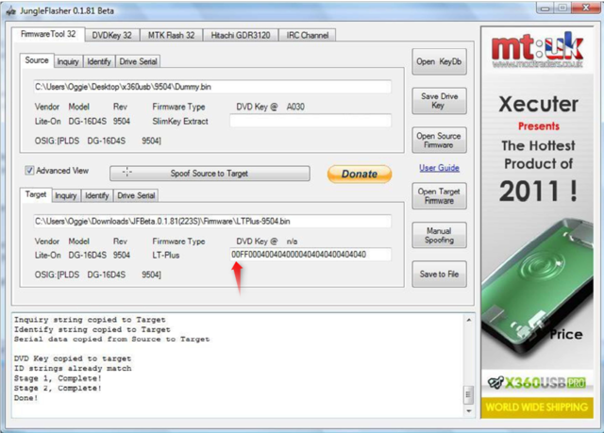Open the DVDKey 32 tab
The image size is (604, 433).
[111, 36]
